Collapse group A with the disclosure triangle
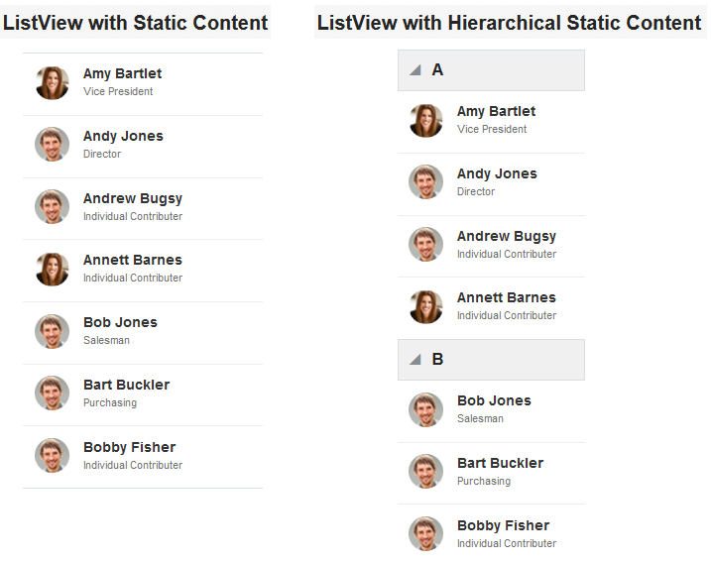The image size is (711, 562). click(x=415, y=70)
